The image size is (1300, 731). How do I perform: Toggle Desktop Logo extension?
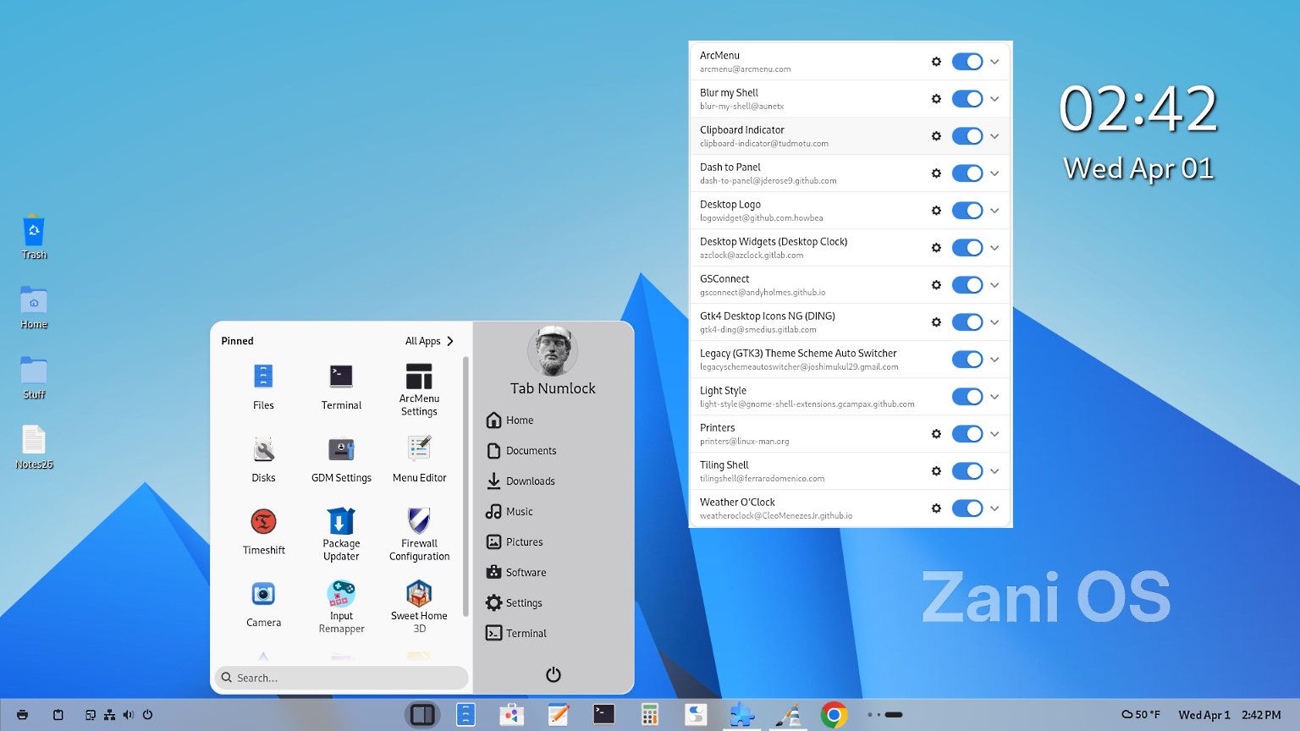pos(967,211)
